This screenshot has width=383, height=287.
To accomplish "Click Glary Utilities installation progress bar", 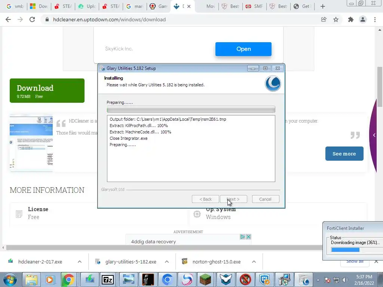I will click(x=191, y=109).
